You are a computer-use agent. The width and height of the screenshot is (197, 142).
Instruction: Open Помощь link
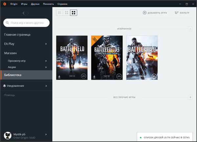coord(10,95)
